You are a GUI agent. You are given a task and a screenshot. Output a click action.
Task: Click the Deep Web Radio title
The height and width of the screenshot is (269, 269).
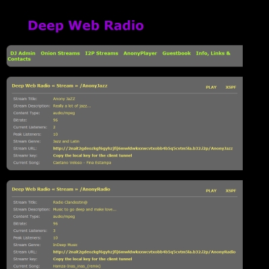click(x=86, y=26)
